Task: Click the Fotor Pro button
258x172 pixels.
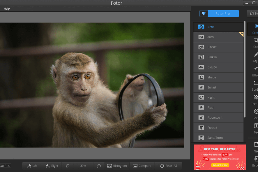Action: [x=219, y=13]
